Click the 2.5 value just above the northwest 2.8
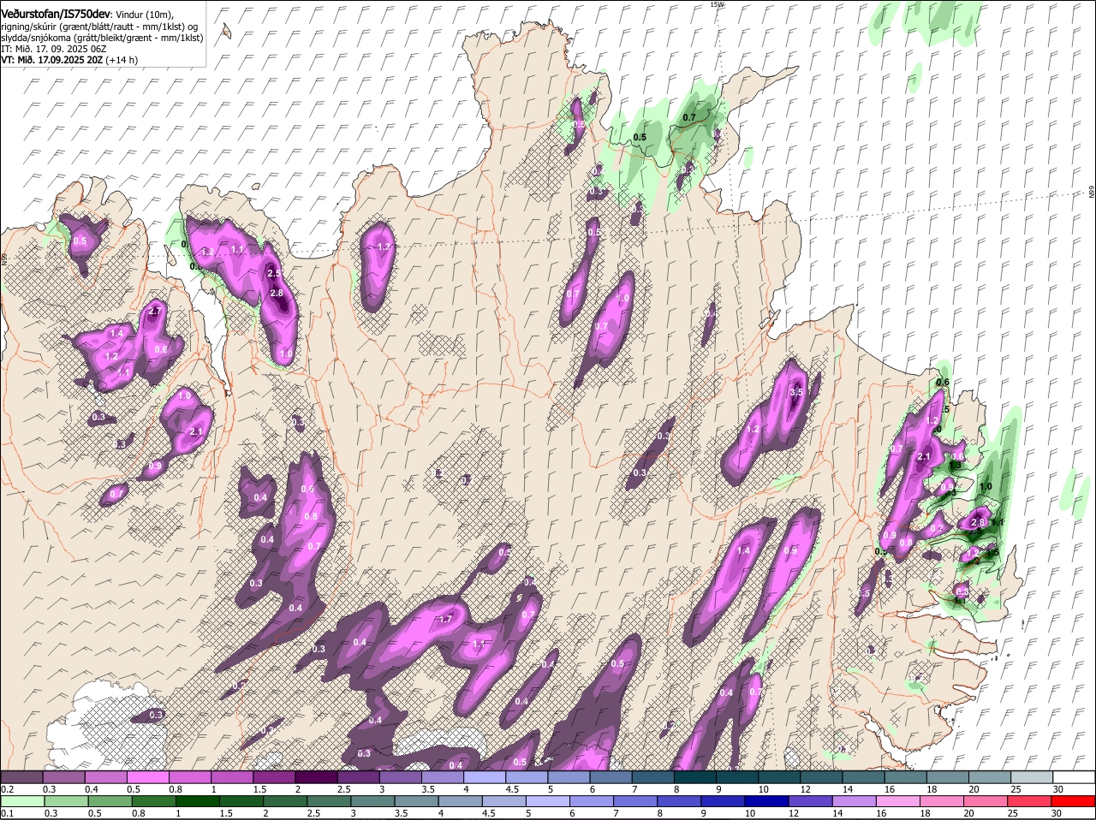The height and width of the screenshot is (820, 1096). point(274,273)
